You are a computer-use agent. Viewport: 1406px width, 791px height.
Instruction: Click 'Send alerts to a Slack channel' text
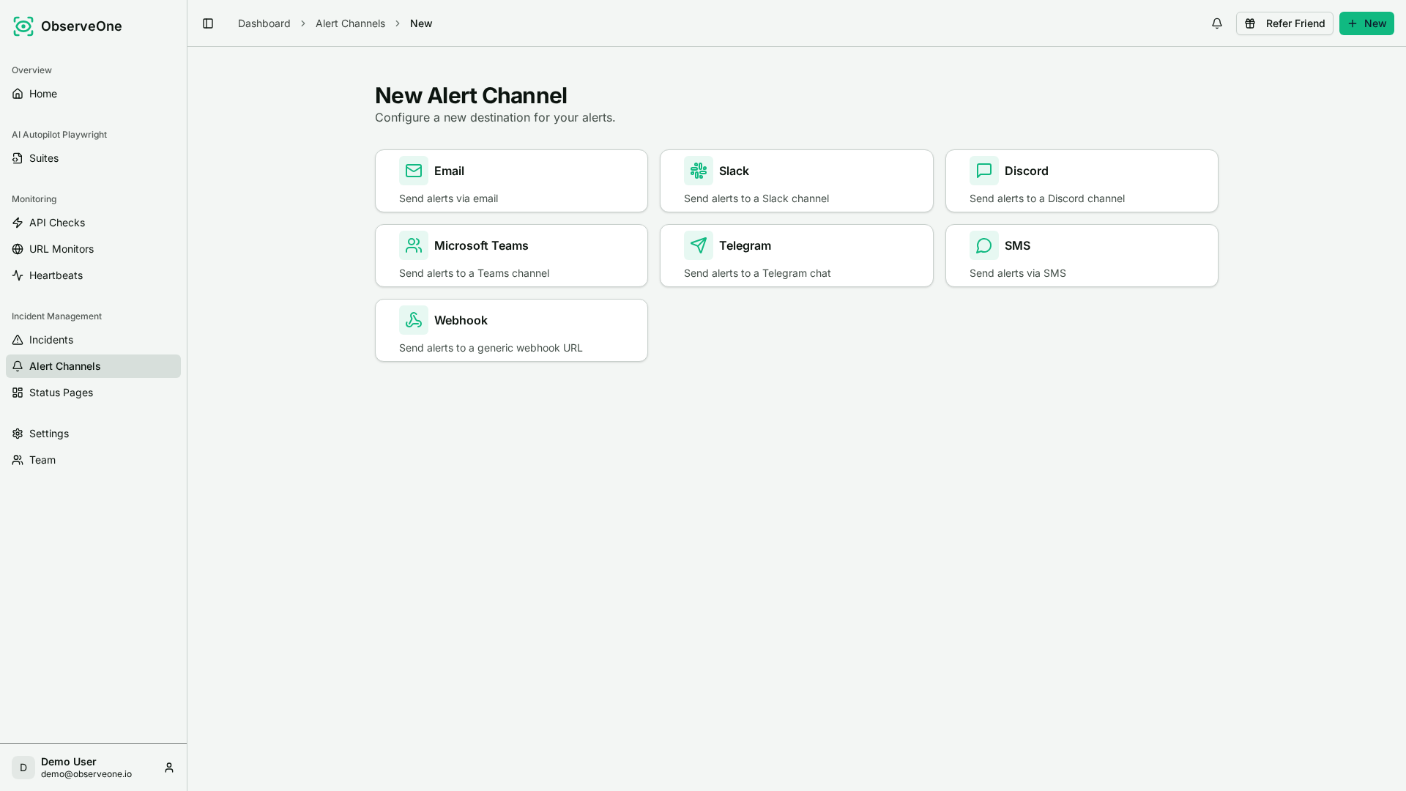click(756, 198)
